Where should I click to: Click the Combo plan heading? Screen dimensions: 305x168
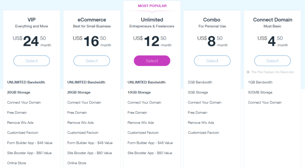point(212,20)
